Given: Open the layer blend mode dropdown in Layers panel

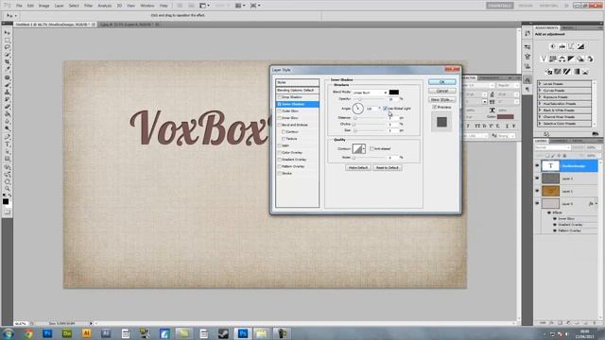Looking at the screenshot, I should coord(552,147).
